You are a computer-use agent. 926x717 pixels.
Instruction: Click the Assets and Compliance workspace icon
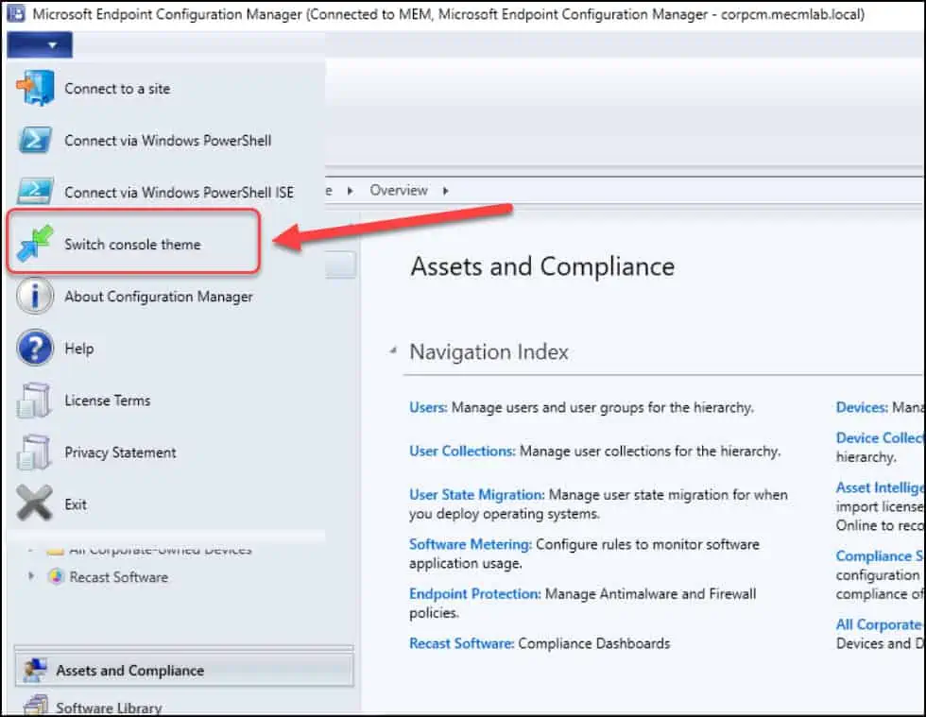click(36, 670)
